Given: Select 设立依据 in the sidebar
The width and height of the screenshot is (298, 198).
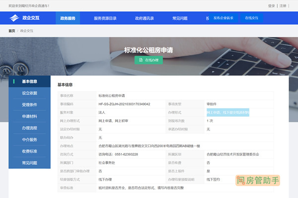Looking at the screenshot, I should point(29,93).
